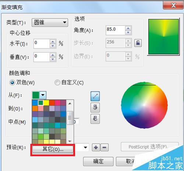Click the lock steps padlock icon
Image resolution: width=184 pixels, height=171 pixels.
(138, 43)
